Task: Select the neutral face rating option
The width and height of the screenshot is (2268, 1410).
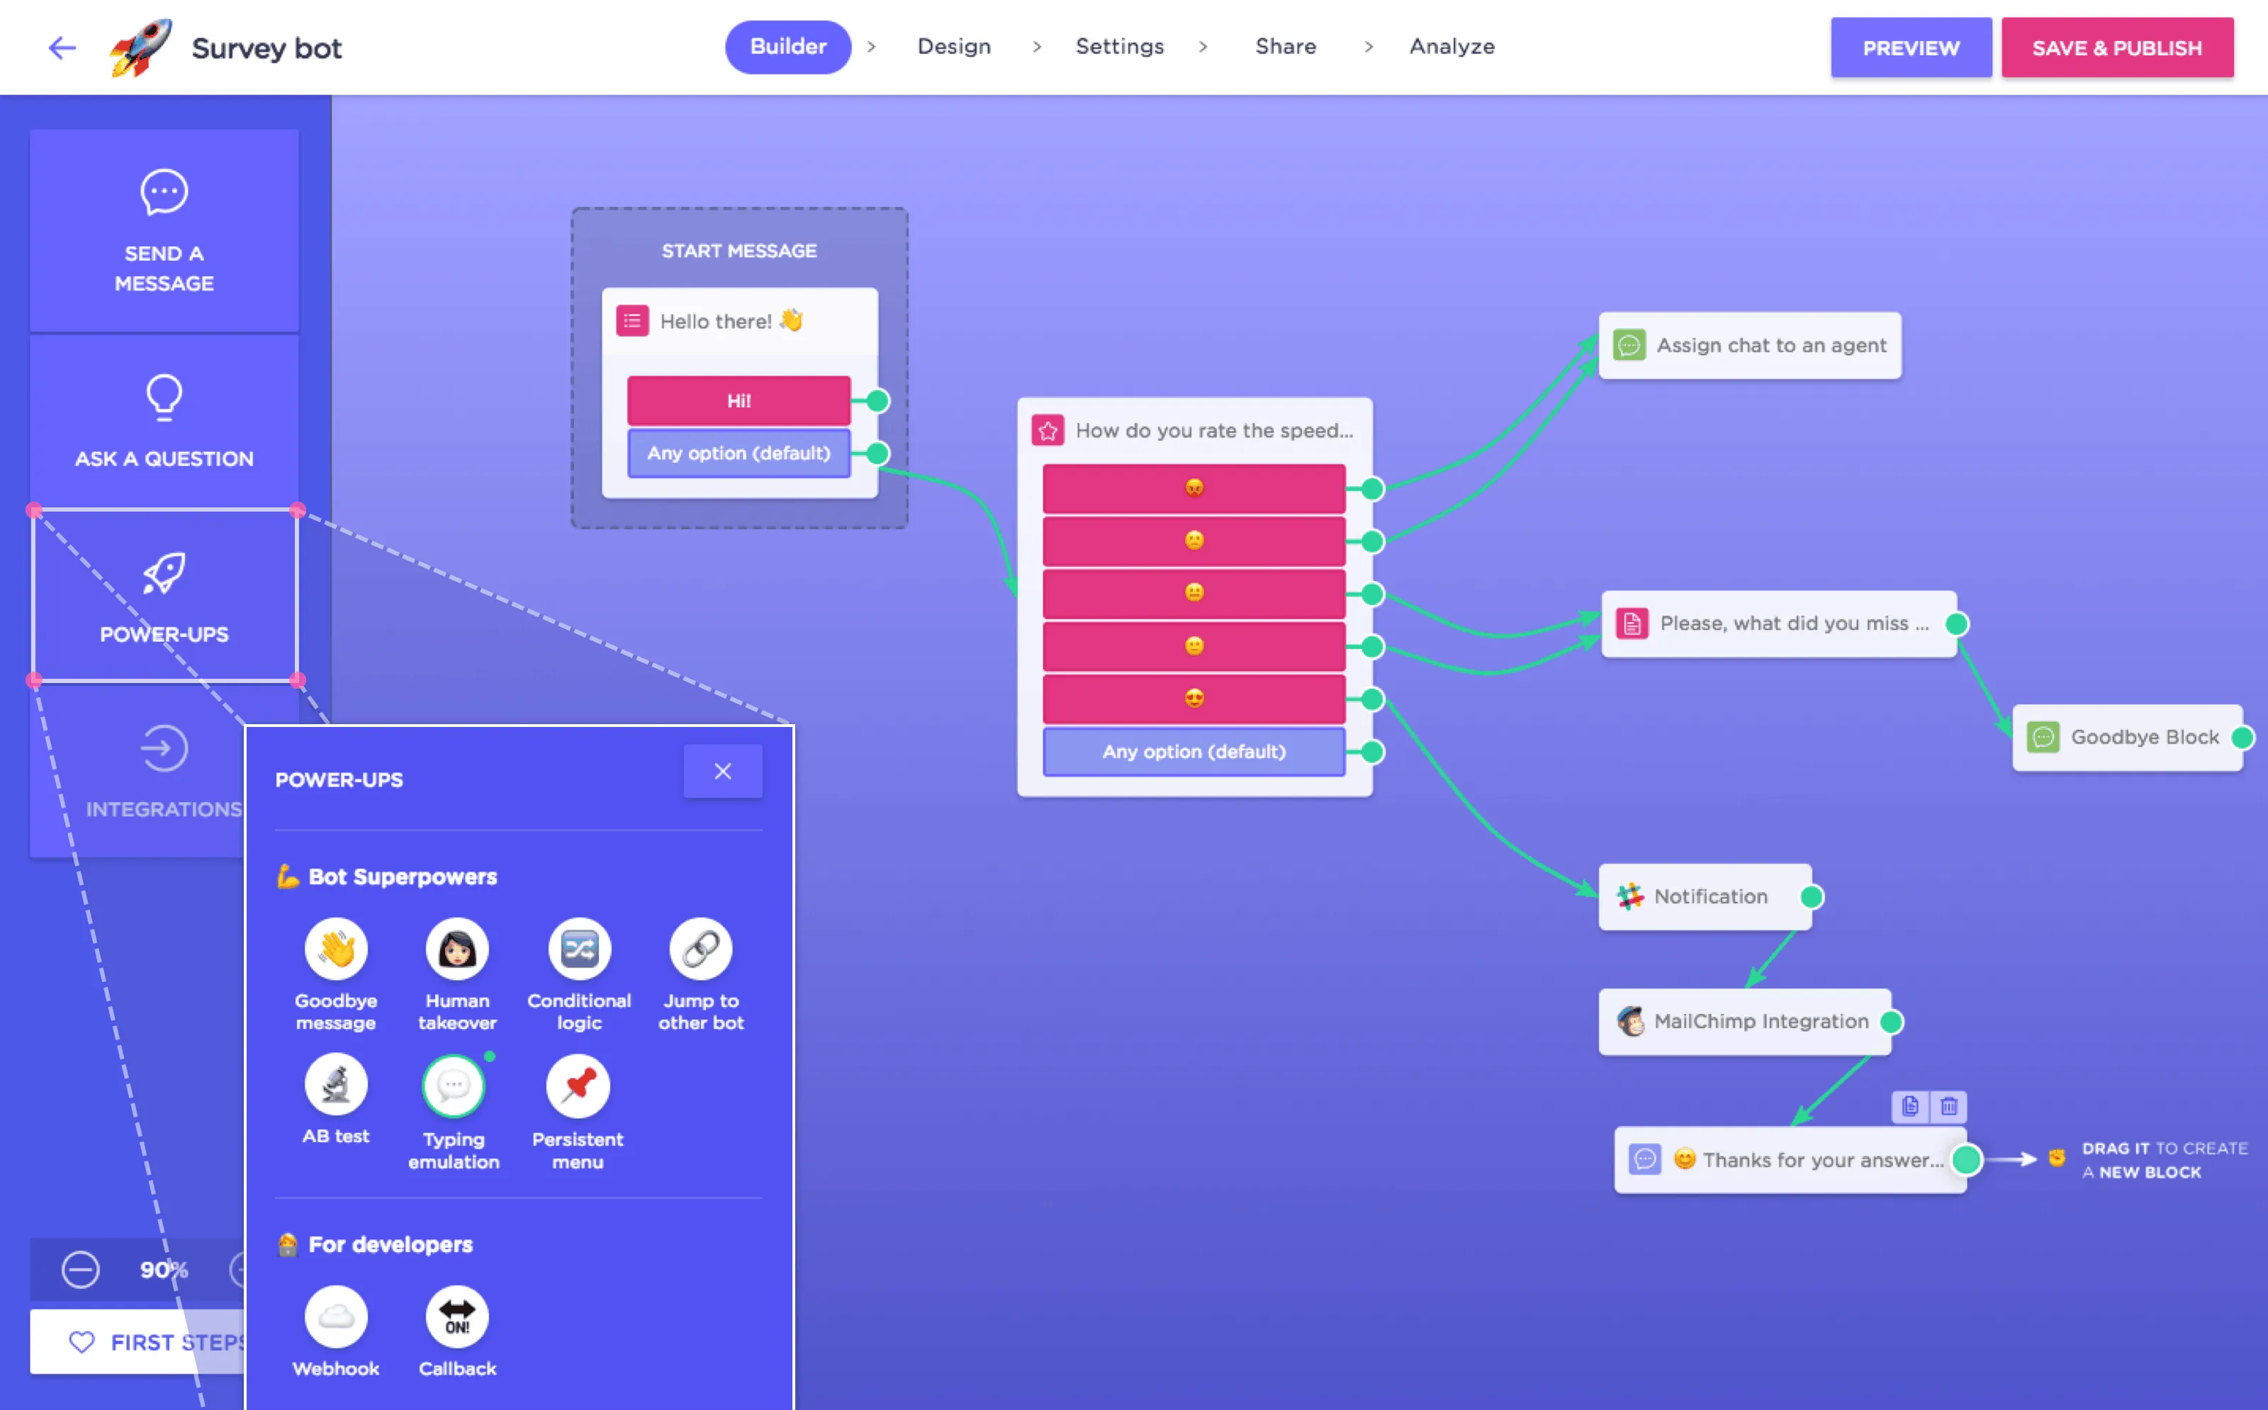Action: (1194, 593)
